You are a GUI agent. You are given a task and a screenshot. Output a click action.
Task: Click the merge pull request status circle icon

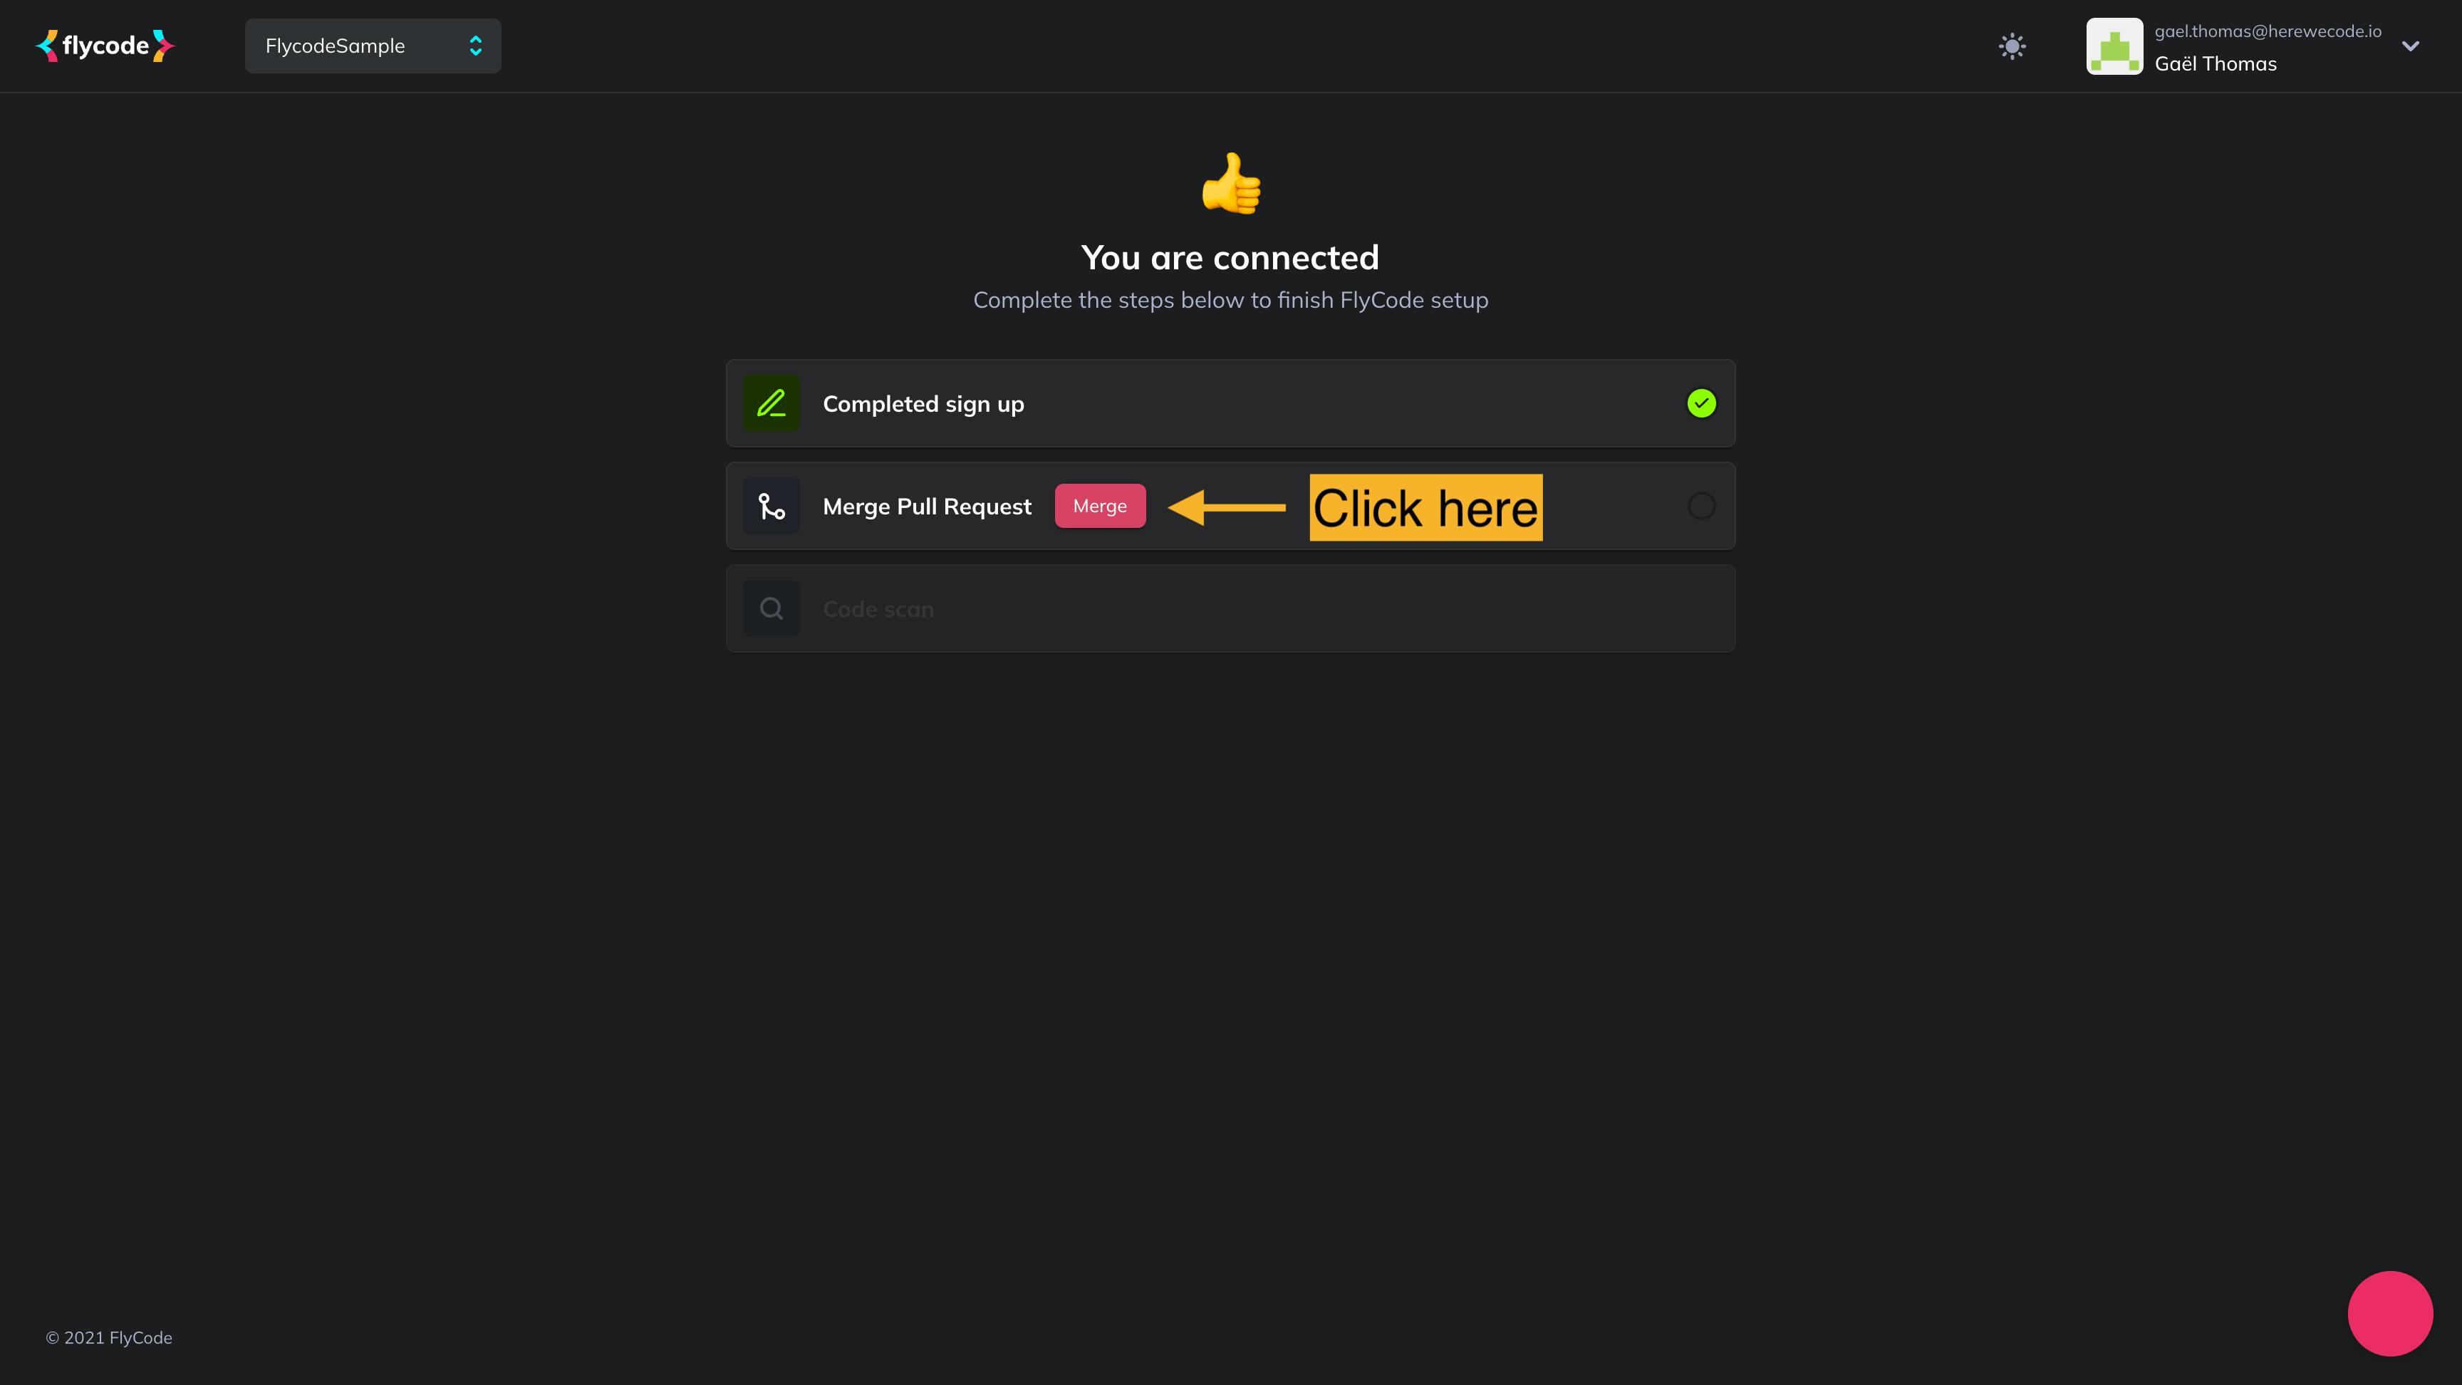click(x=1701, y=506)
